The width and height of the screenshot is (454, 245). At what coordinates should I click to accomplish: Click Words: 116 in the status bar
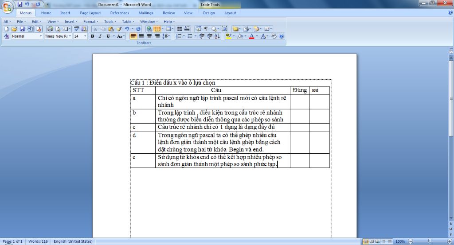pyautogui.click(x=38, y=241)
